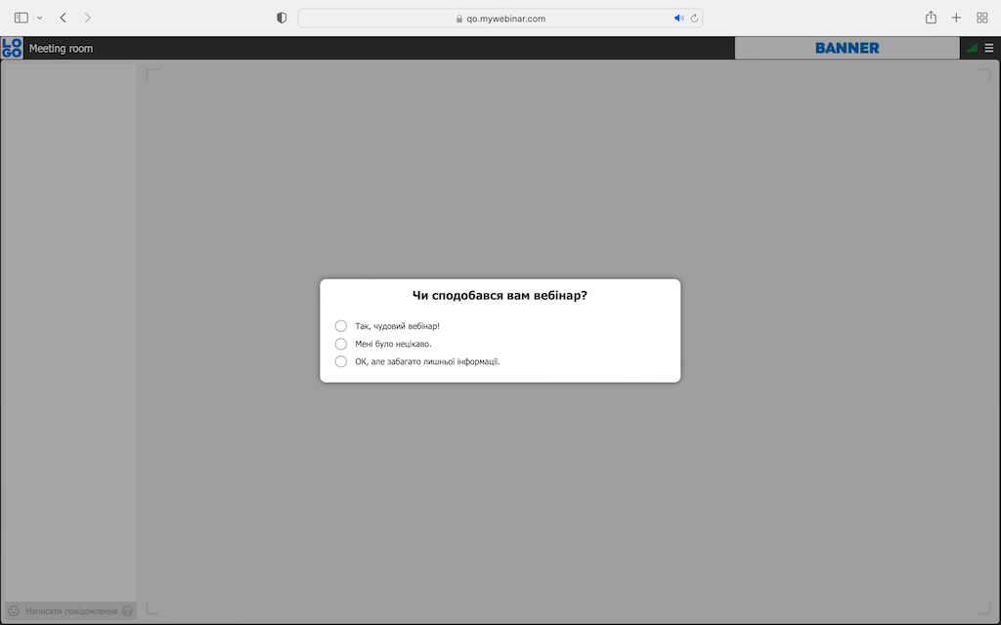Open the Safari Share menu
Viewport: 1001px width, 625px height.
931,18
